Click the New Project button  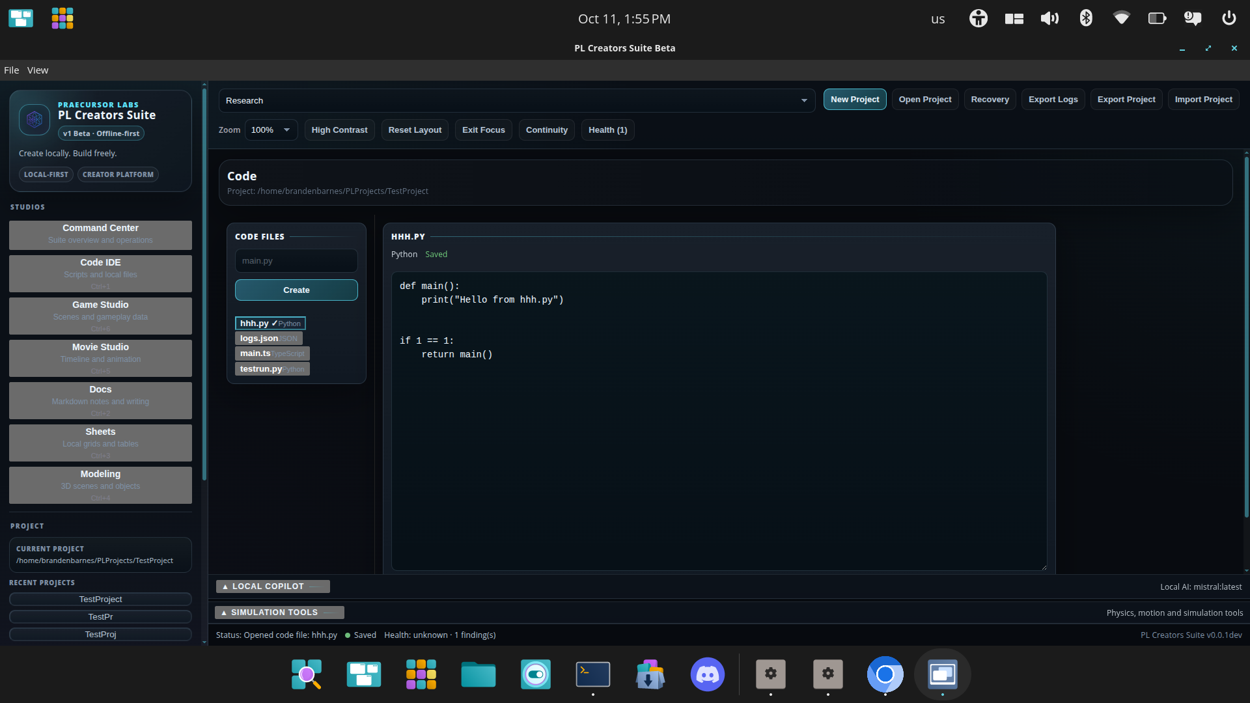click(855, 100)
